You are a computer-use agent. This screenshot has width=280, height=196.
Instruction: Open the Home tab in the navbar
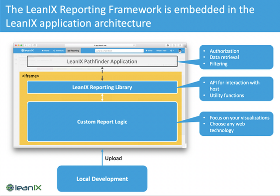(46, 51)
